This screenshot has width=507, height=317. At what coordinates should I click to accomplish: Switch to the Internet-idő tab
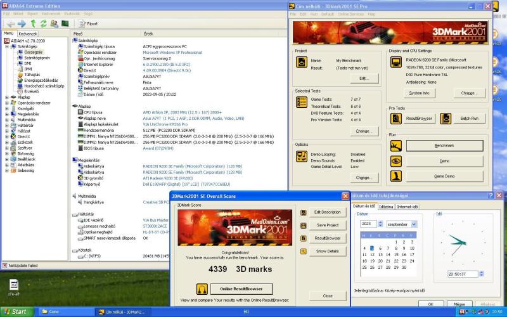tap(408, 207)
